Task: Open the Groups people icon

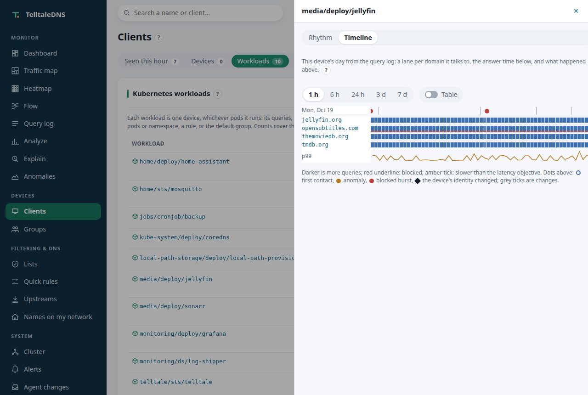Action: (x=15, y=229)
